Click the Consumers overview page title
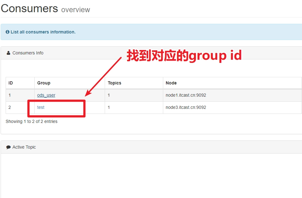302x198 pixels. [x=45, y=9]
